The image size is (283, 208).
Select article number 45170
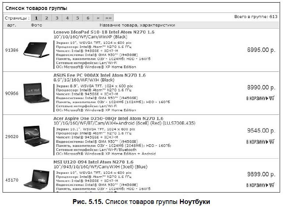click(x=12, y=180)
